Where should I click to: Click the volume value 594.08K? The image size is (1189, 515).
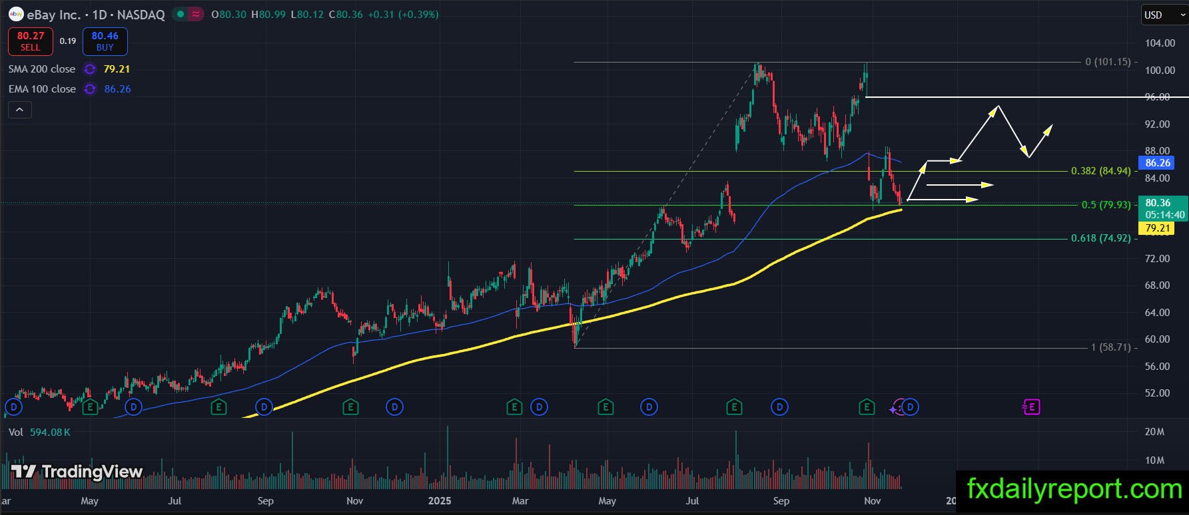tap(50, 432)
